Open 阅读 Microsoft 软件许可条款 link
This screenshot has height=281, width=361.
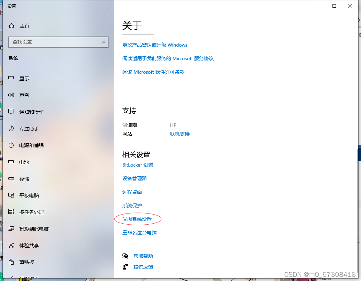coord(153,72)
